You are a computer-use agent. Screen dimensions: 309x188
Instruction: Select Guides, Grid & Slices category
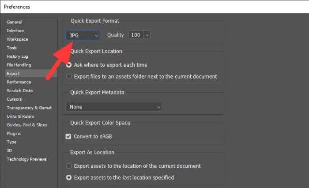click(27, 125)
